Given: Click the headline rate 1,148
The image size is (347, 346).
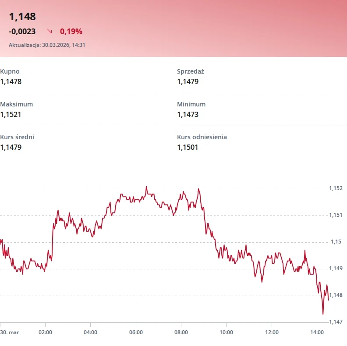Looking at the screenshot, I should 22,17.
